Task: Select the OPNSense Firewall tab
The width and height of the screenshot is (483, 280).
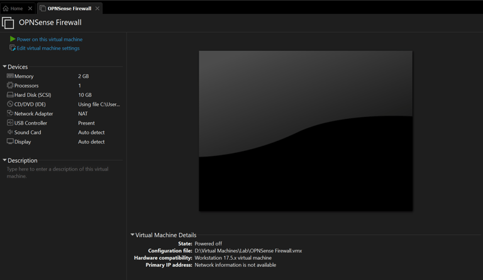Action: pyautogui.click(x=70, y=9)
